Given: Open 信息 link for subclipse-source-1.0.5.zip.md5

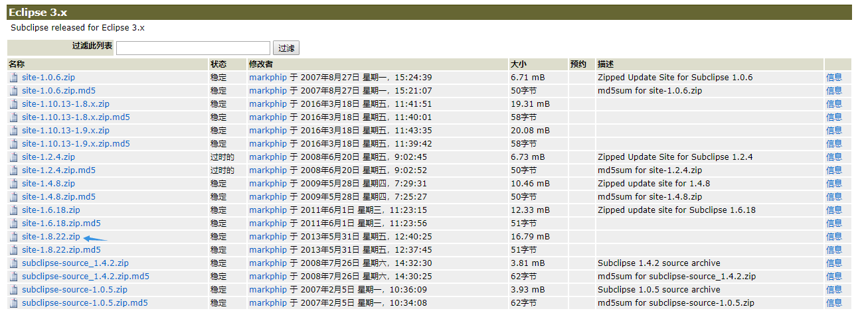Looking at the screenshot, I should pos(834,303).
